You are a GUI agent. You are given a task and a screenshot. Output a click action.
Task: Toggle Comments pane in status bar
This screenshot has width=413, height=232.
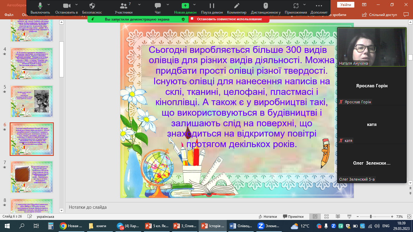point(293,217)
